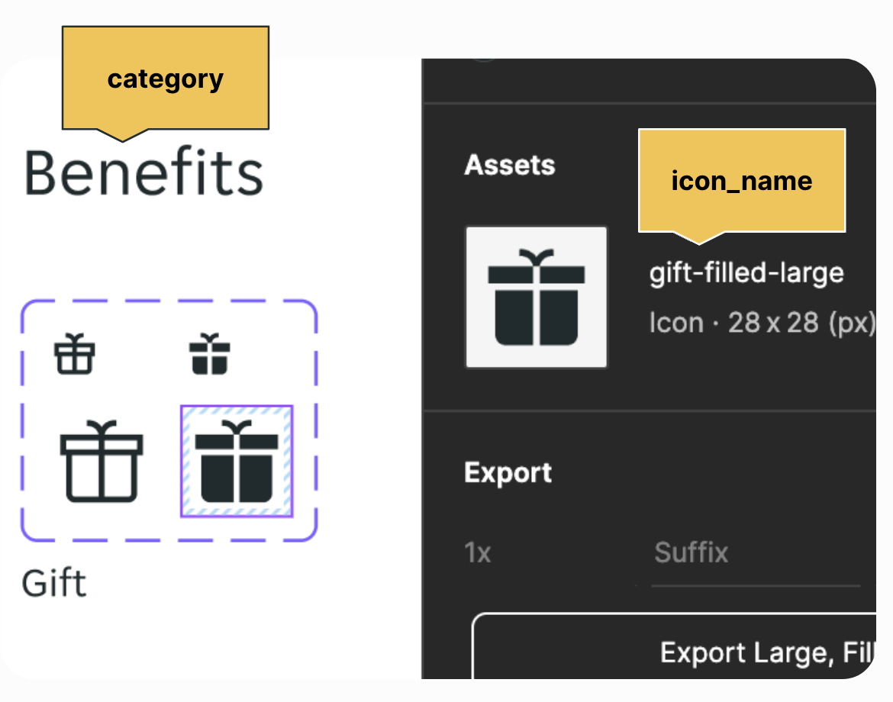Focus the Suffix input field

point(754,552)
